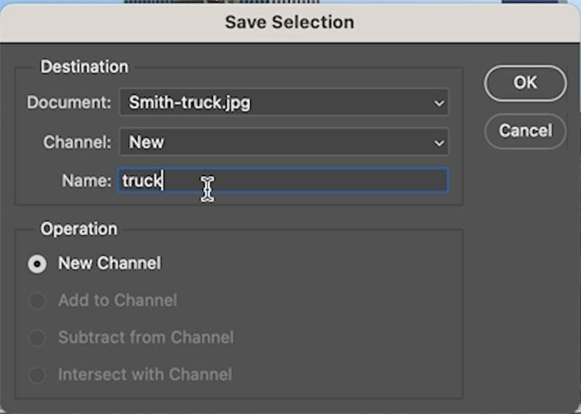Open the Document dropdown showing Smith-truck.jpg
Viewport: 581px width, 414px height.
pos(284,102)
